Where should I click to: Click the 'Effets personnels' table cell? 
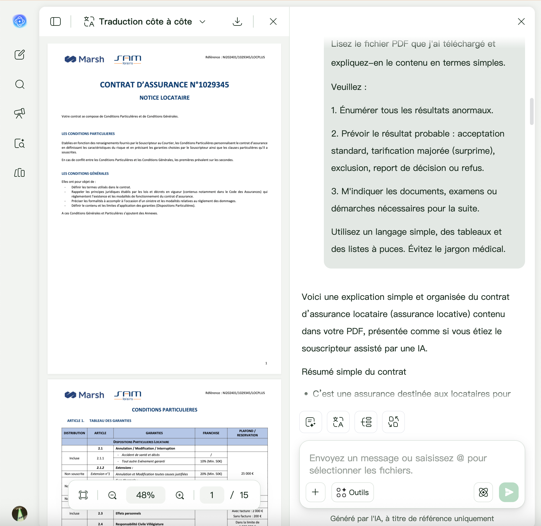click(154, 513)
